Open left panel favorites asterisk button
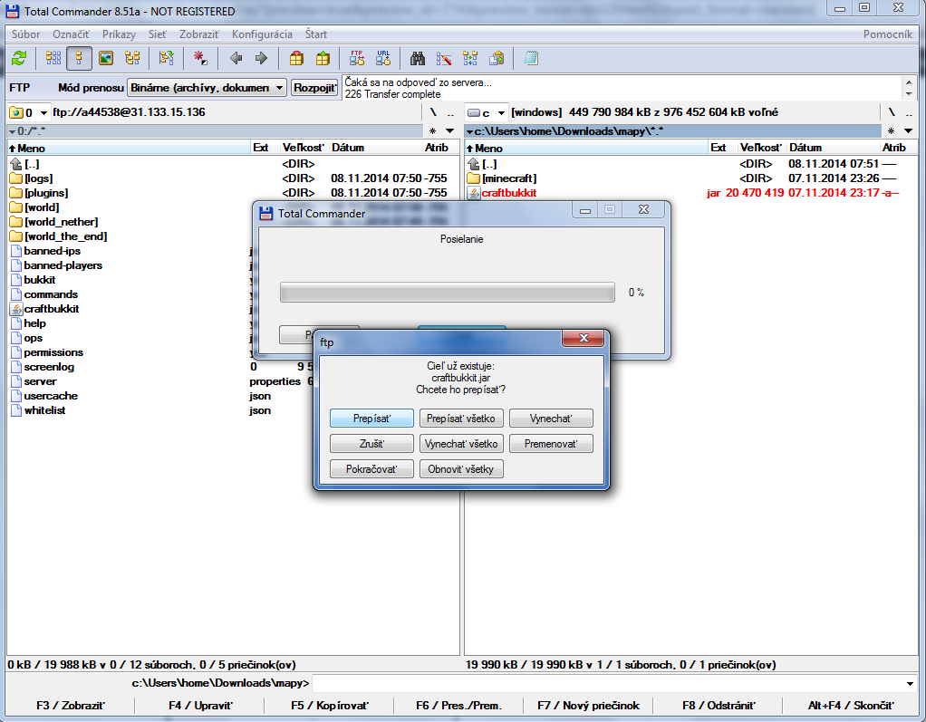 433,131
